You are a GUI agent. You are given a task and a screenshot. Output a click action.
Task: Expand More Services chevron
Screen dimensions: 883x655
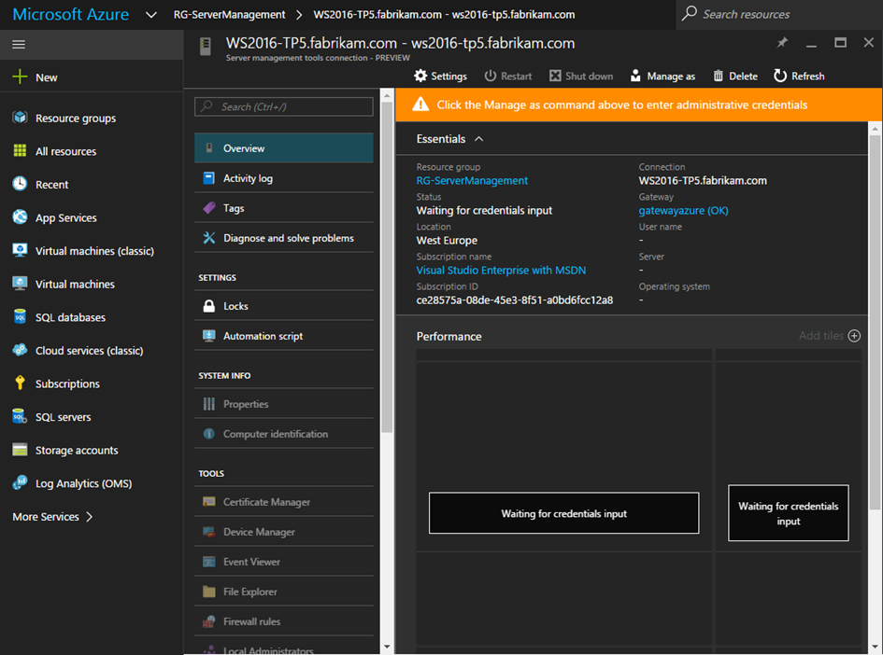coord(89,517)
